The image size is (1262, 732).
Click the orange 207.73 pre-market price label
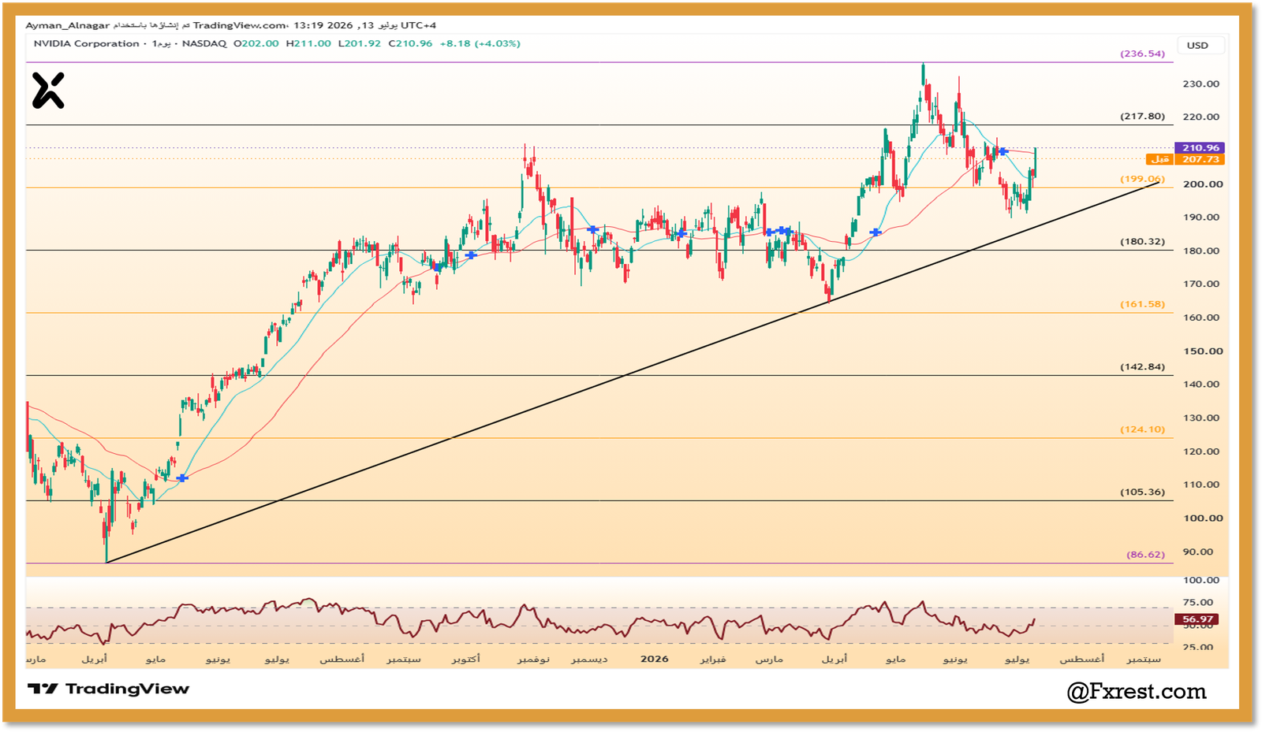1200,159
